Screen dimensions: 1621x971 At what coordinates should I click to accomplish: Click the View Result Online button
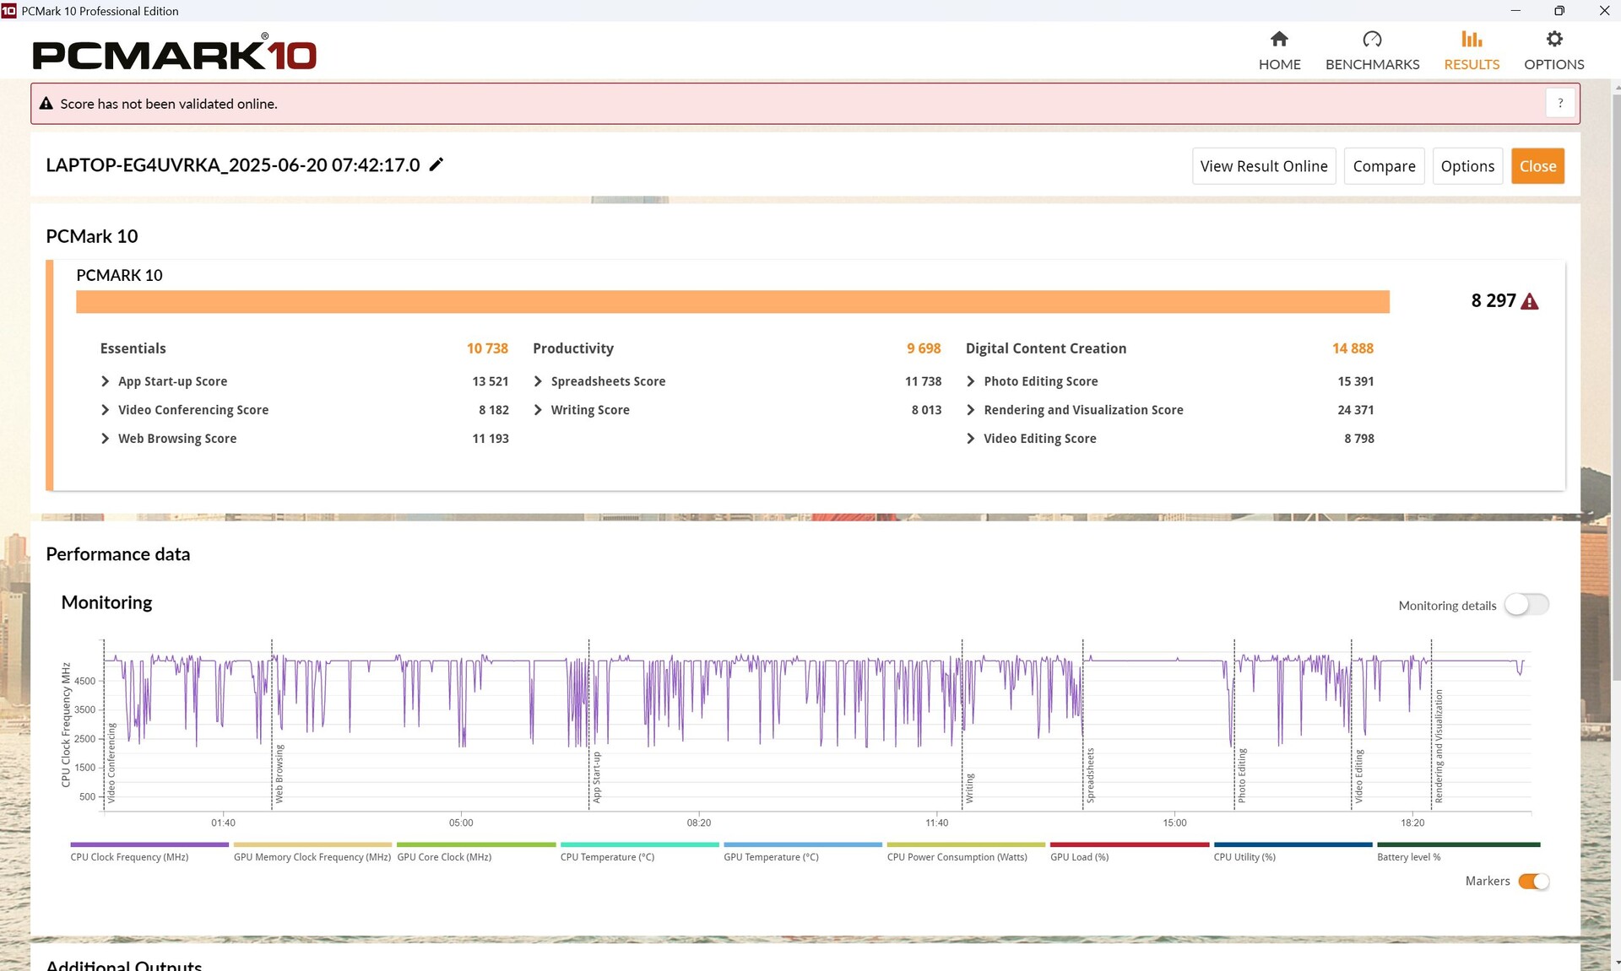[x=1263, y=166]
